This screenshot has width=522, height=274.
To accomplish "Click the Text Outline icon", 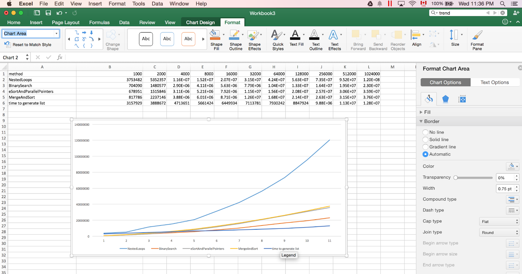I will pyautogui.click(x=314, y=35).
